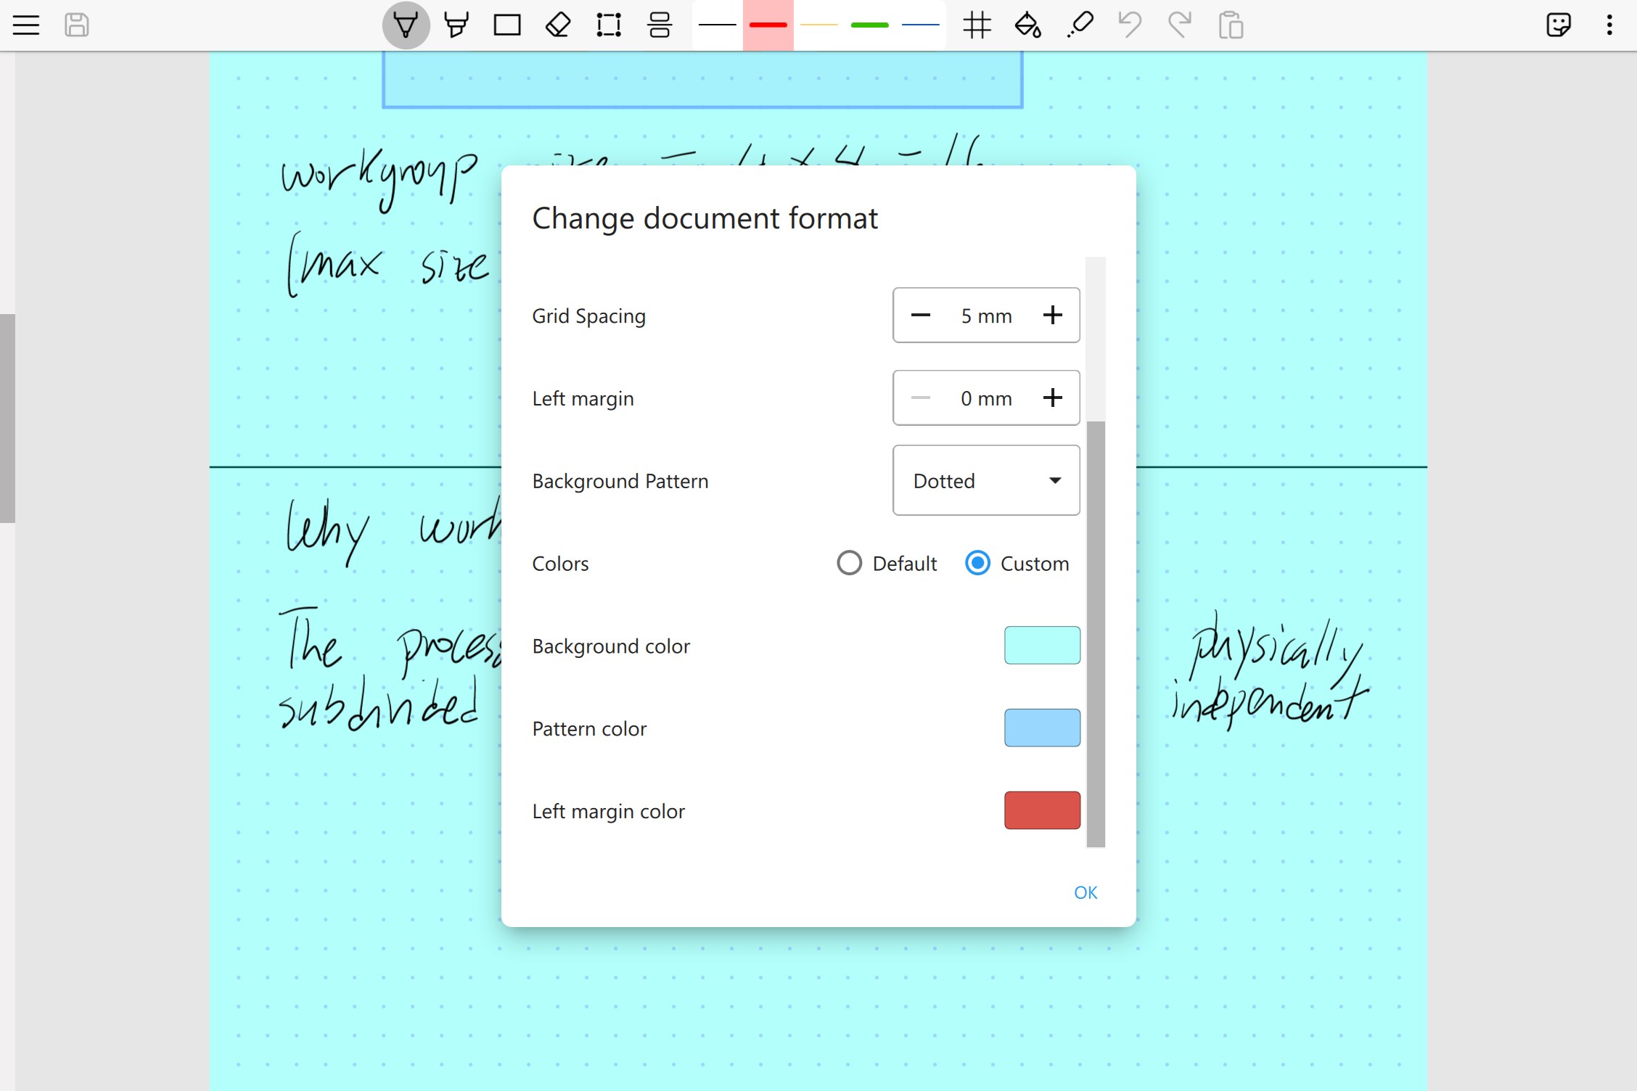Viewport: 1637px width, 1091px height.
Task: Increase Grid Spacing with the plus stepper
Action: click(1053, 316)
